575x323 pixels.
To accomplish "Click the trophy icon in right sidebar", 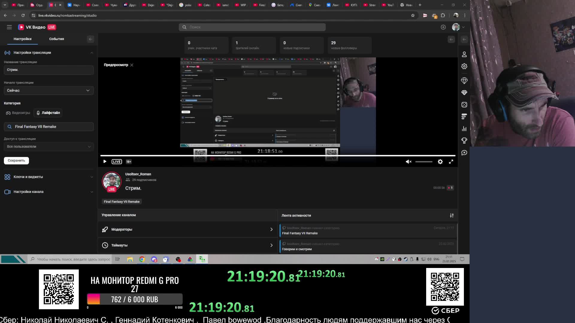I will (464, 141).
